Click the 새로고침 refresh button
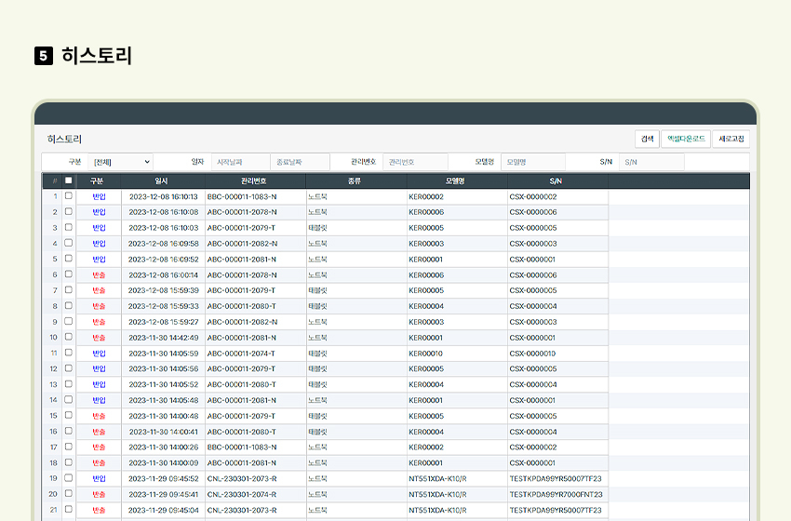Screen dimensions: 791x521 click(x=731, y=139)
